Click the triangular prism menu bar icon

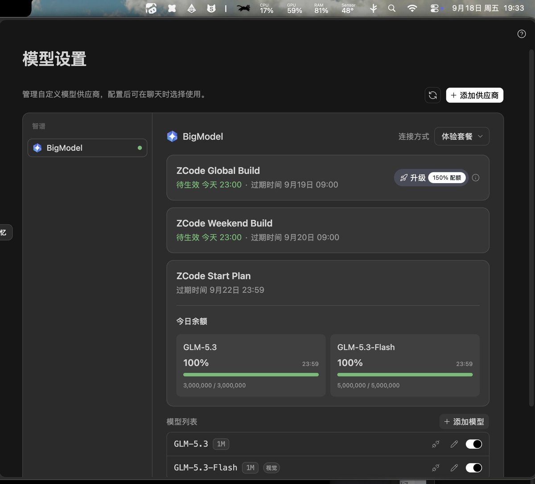192,8
